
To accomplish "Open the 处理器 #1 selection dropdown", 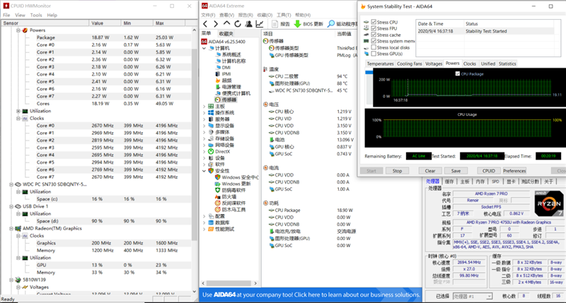I will [489, 296].
